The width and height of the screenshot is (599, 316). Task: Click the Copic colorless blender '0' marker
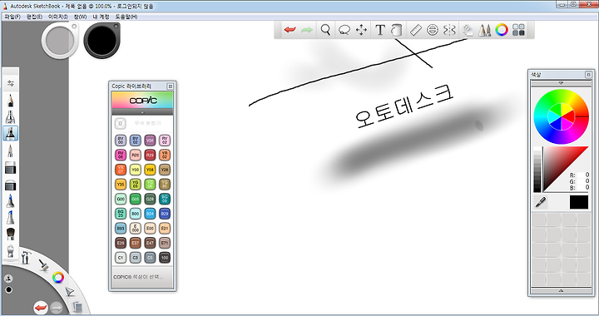pyautogui.click(x=120, y=123)
